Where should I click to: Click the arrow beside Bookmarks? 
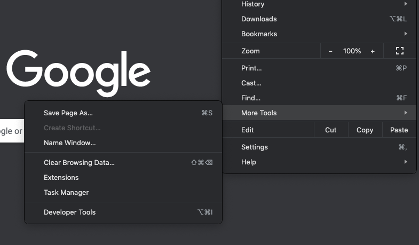(x=406, y=34)
